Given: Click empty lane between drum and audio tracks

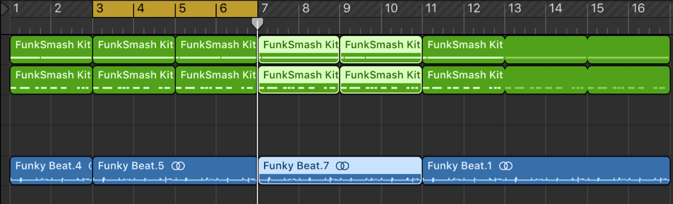Looking at the screenshot, I should point(340,125).
